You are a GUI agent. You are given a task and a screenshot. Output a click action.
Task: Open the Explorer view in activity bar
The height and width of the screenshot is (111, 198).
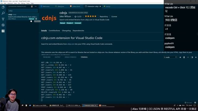point(3,7)
